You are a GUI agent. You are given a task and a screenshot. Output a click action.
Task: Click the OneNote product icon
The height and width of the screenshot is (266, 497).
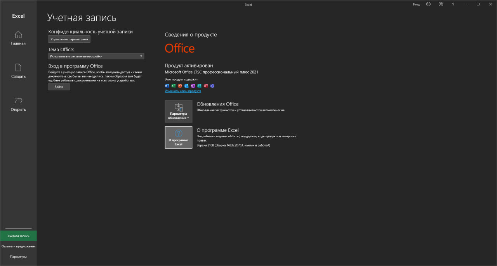[193, 86]
